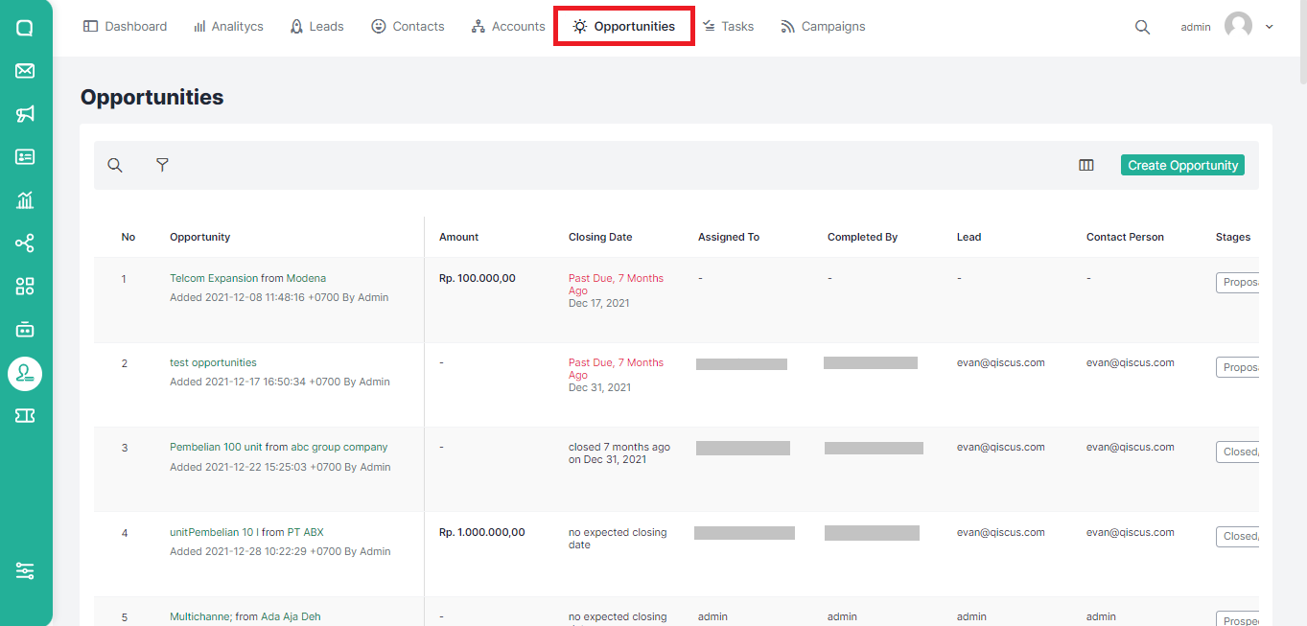The width and height of the screenshot is (1307, 626).
Task: Go to the Contacts tab
Action: 408,27
